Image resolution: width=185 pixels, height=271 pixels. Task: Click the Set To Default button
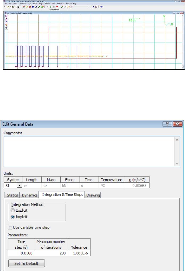27,264
